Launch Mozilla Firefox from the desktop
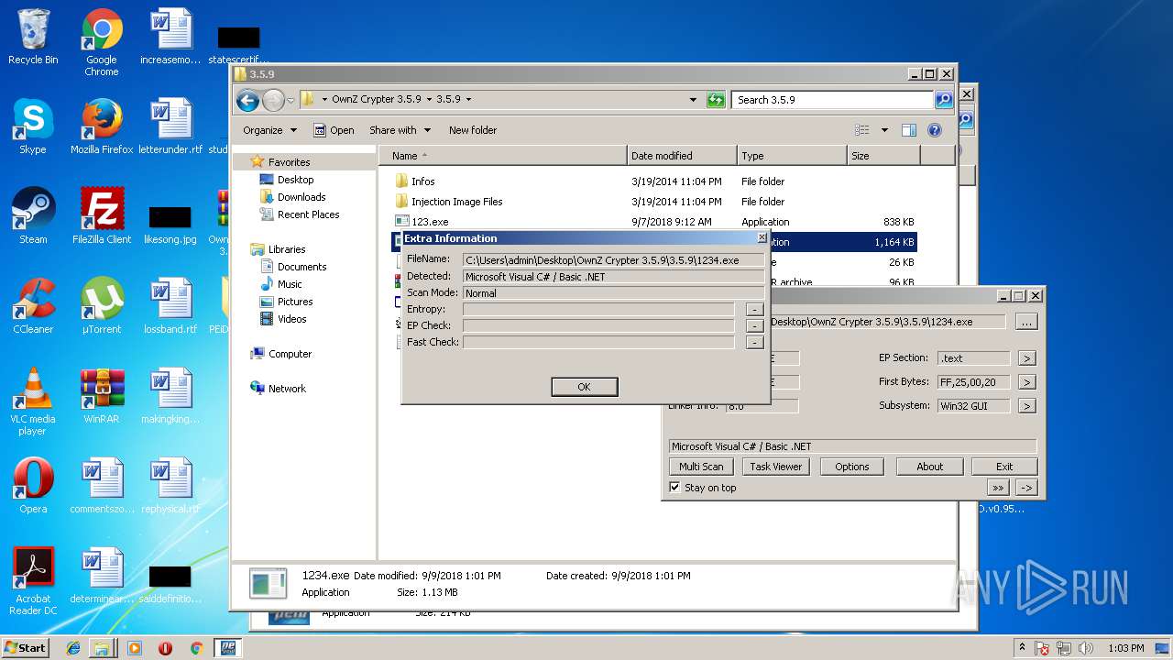The width and height of the screenshot is (1173, 660). click(x=102, y=126)
